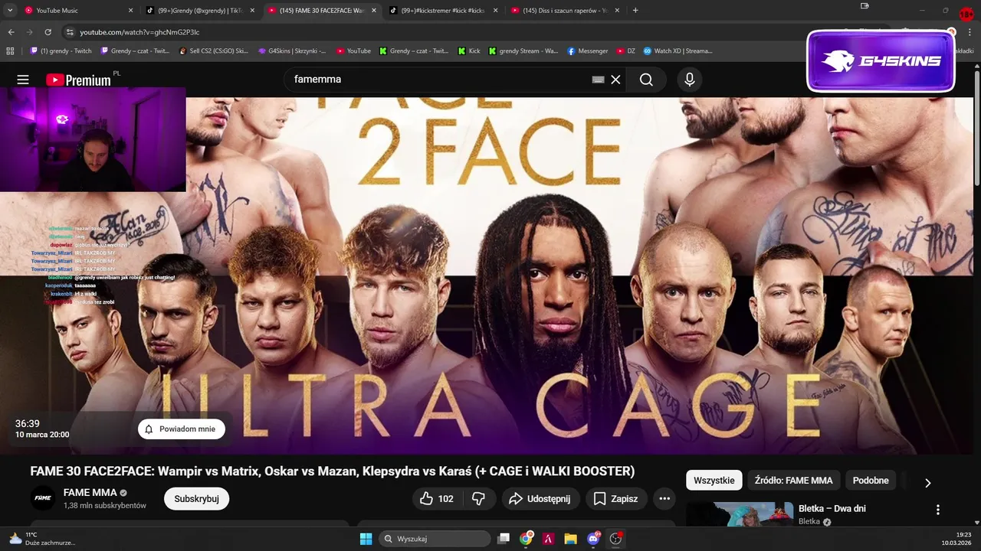
Task: Open the FAME MMA channel avatar
Action: (x=43, y=498)
